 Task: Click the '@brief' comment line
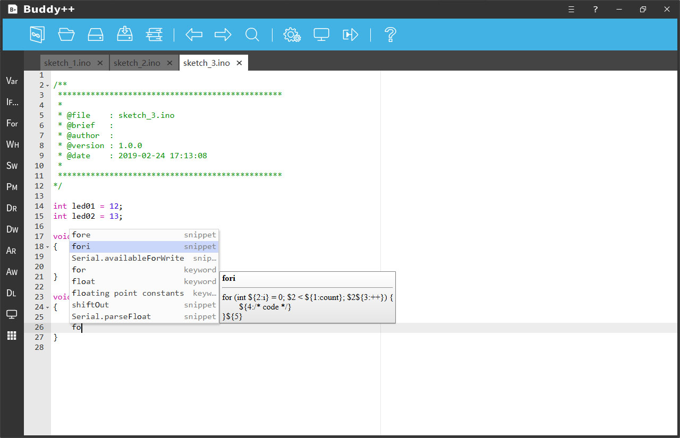tap(85, 125)
